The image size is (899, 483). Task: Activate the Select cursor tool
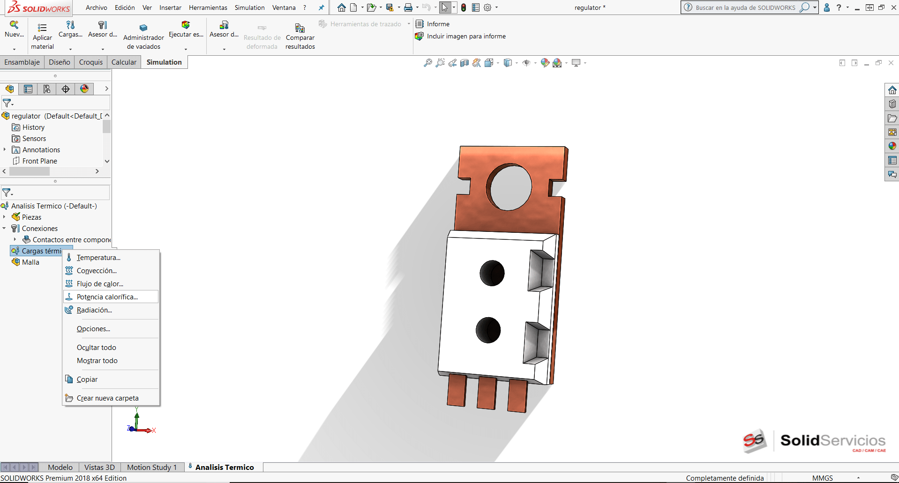445,7
